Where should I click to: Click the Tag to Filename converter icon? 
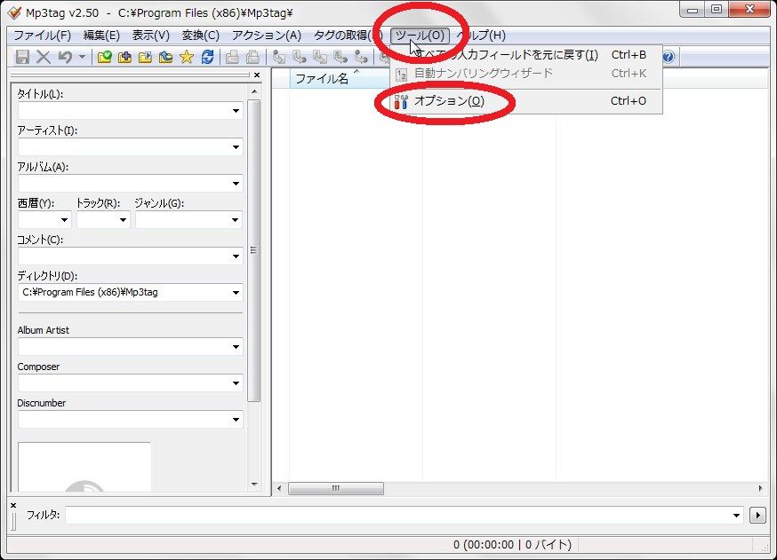(x=279, y=58)
